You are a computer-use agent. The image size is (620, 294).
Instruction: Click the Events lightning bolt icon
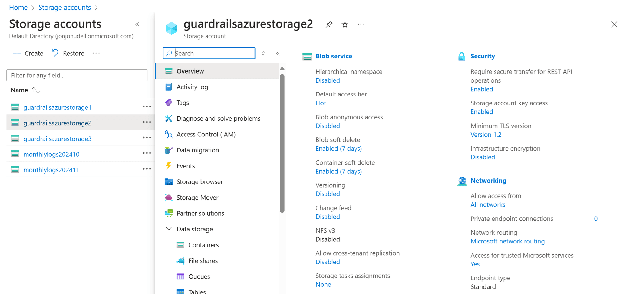(169, 166)
